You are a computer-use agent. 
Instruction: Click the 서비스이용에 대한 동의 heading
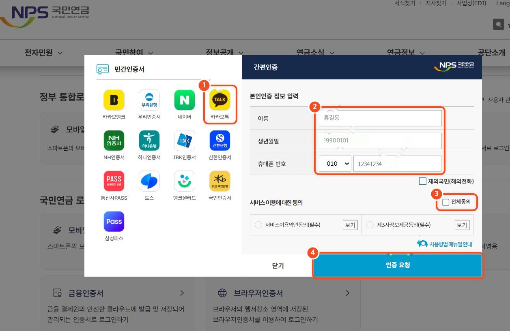tap(277, 203)
